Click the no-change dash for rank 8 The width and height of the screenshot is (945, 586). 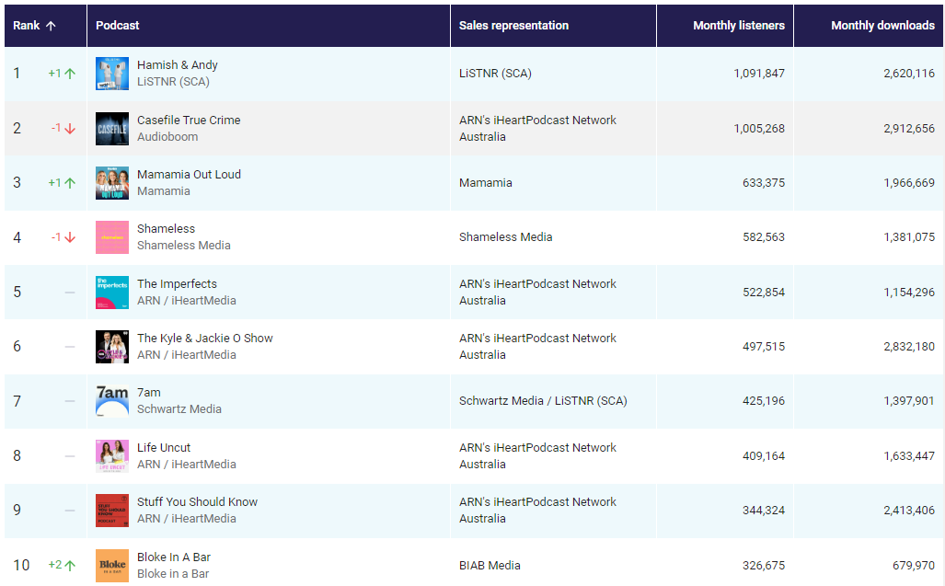pos(70,456)
